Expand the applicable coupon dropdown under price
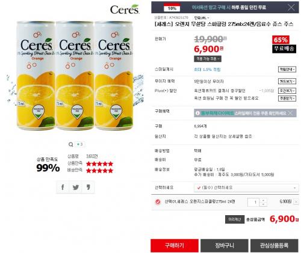The width and height of the screenshot is (301, 253). 208,59
